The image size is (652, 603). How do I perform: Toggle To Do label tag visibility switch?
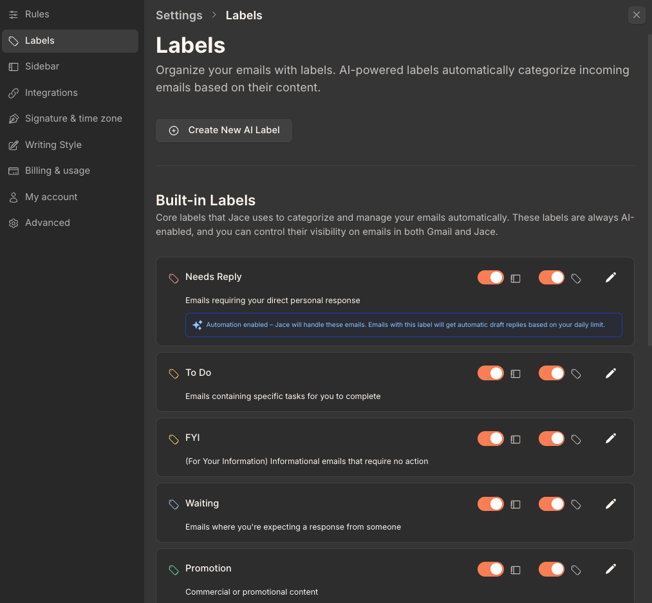pos(552,373)
